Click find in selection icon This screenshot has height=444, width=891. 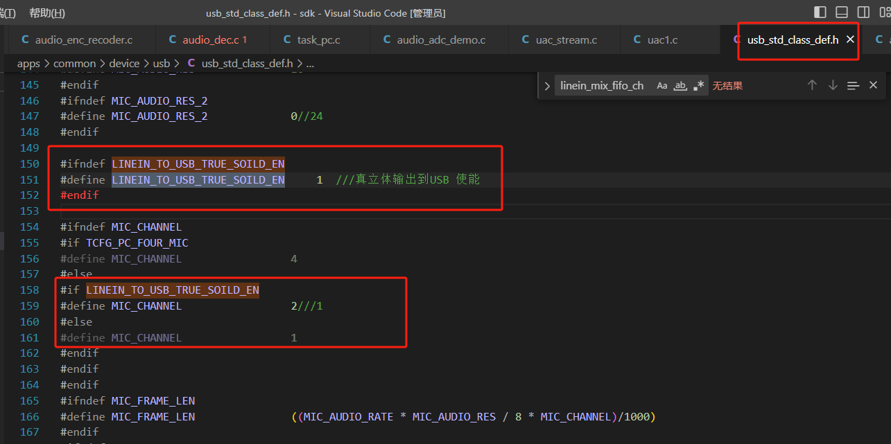point(854,86)
